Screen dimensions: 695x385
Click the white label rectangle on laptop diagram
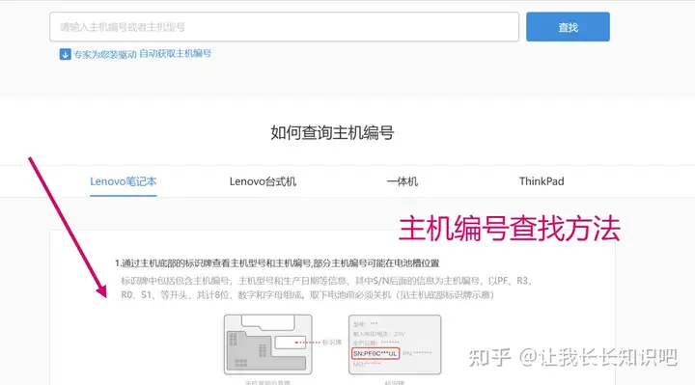click(x=291, y=343)
